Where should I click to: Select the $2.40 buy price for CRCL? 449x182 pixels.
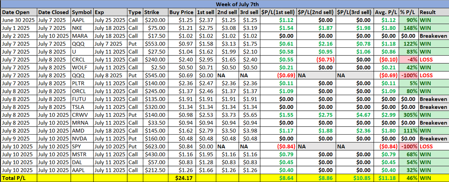click(182, 59)
